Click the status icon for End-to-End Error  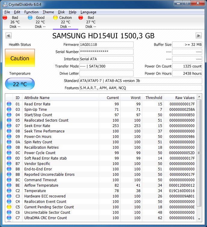[9, 169]
